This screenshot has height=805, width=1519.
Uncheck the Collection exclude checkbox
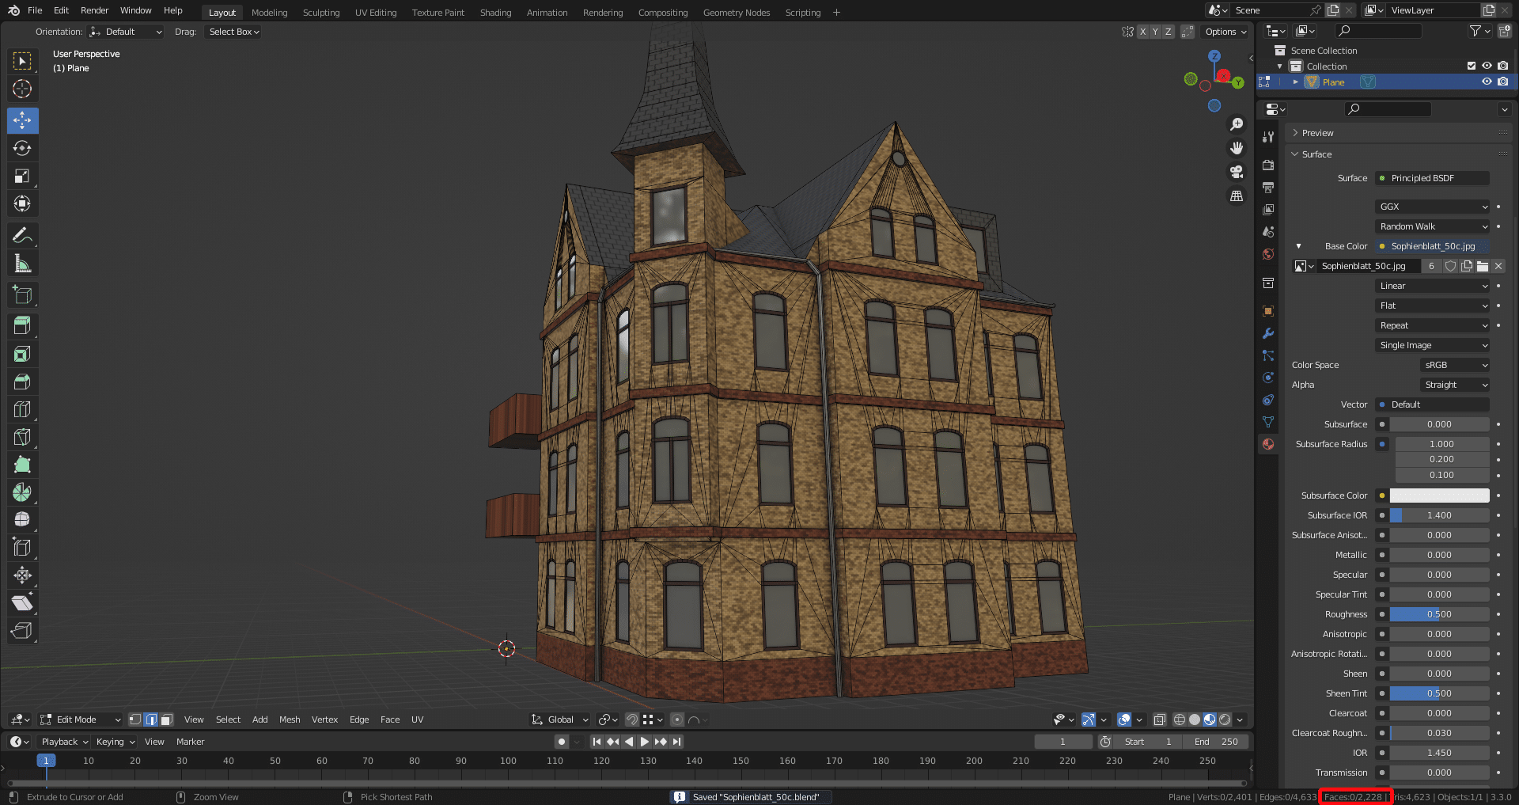1472,66
